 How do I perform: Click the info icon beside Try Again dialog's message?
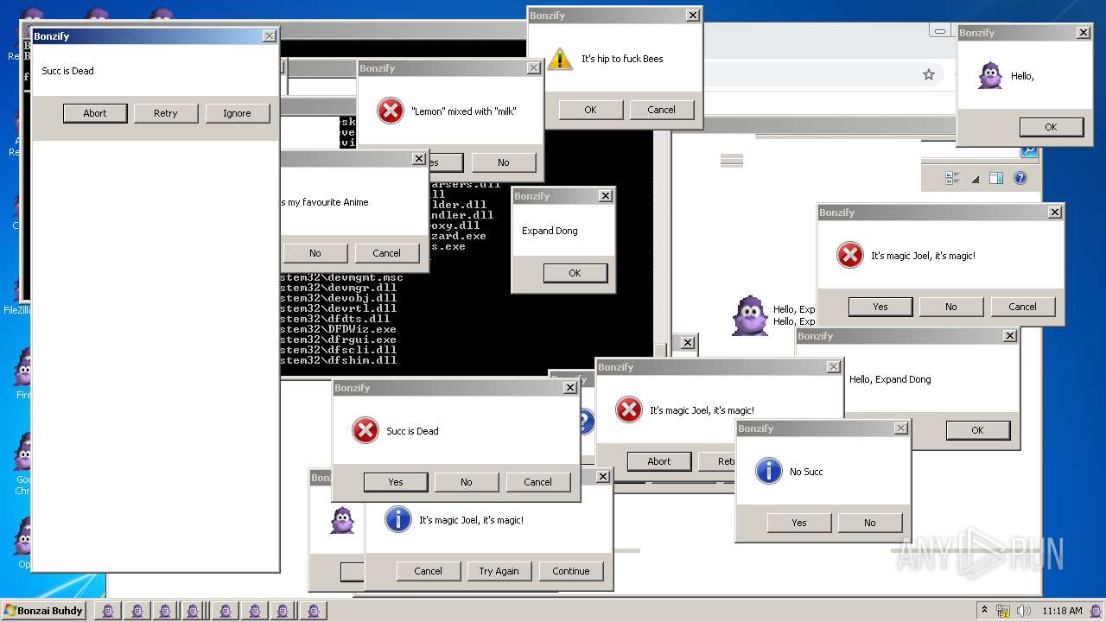coord(397,519)
